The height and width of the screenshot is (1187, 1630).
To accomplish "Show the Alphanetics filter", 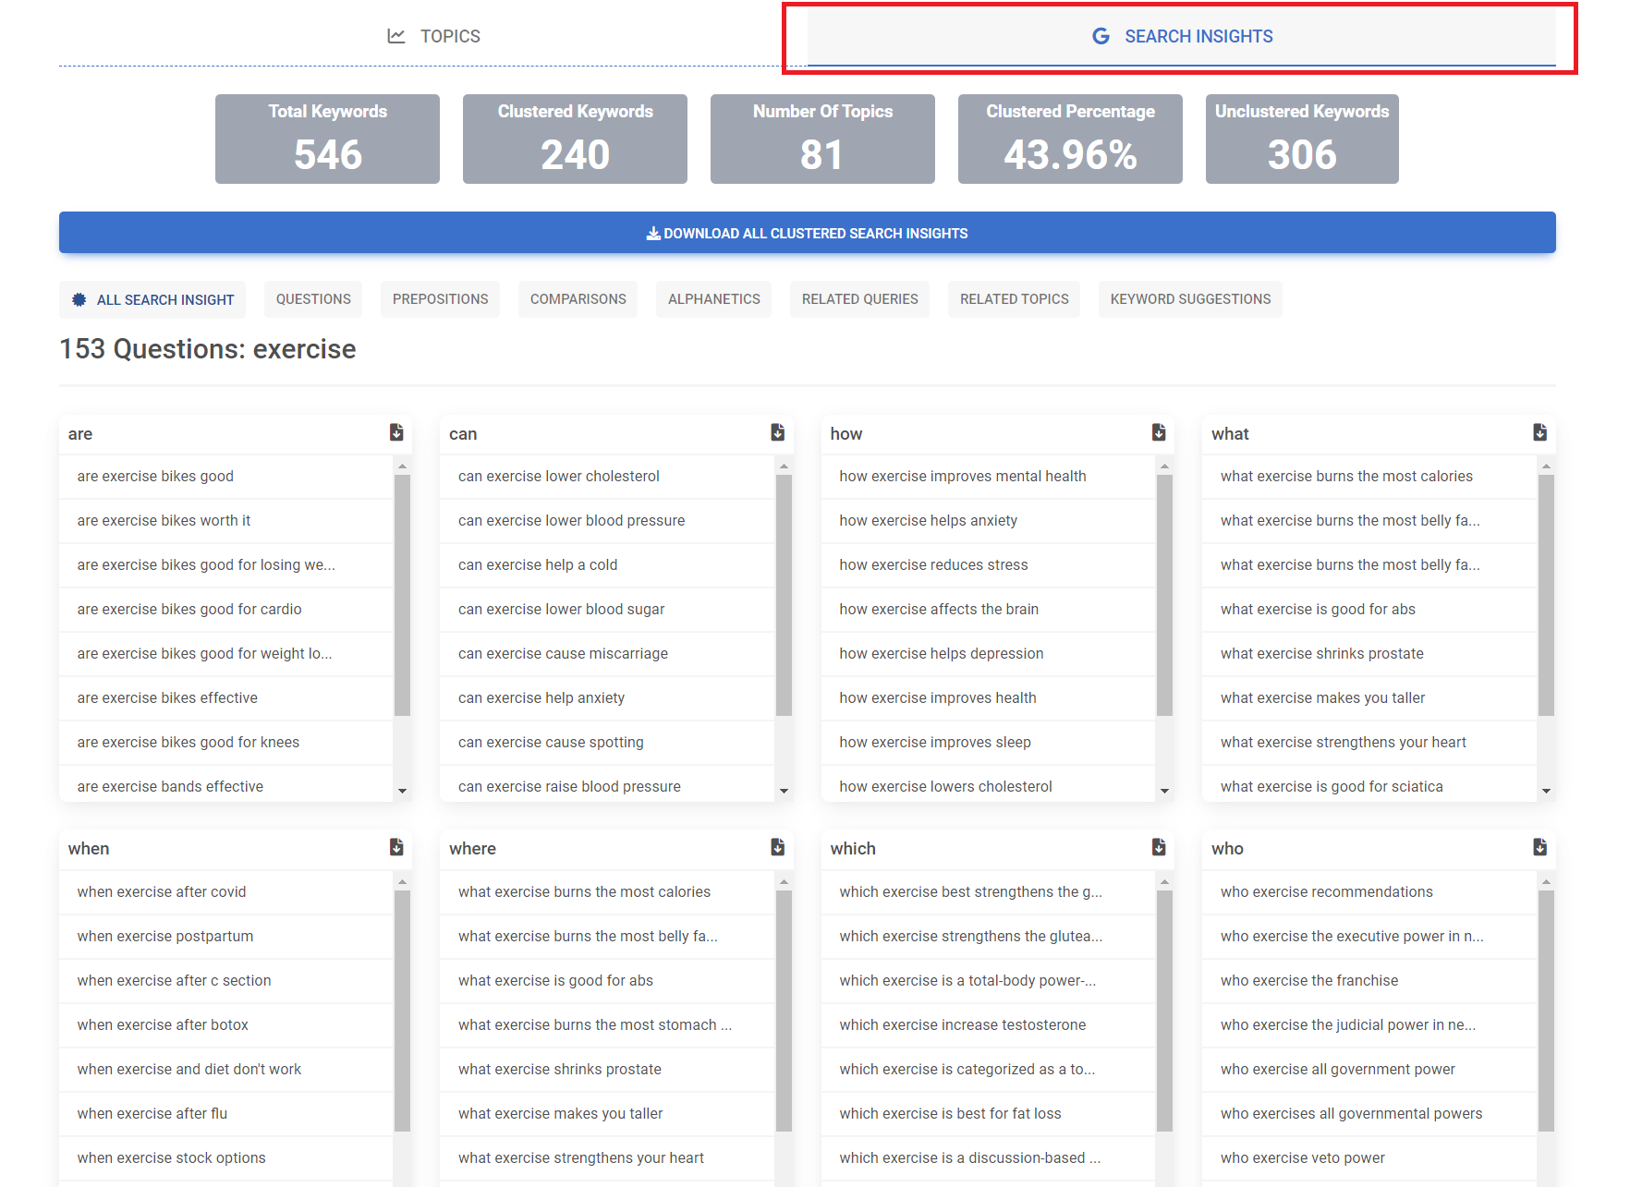I will coord(714,299).
